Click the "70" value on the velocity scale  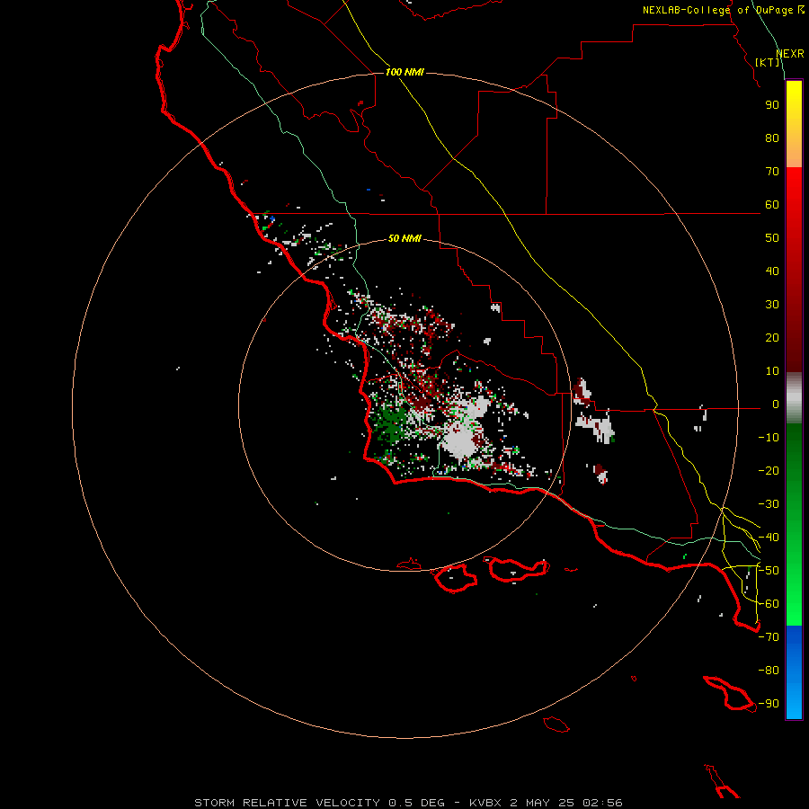(772, 172)
